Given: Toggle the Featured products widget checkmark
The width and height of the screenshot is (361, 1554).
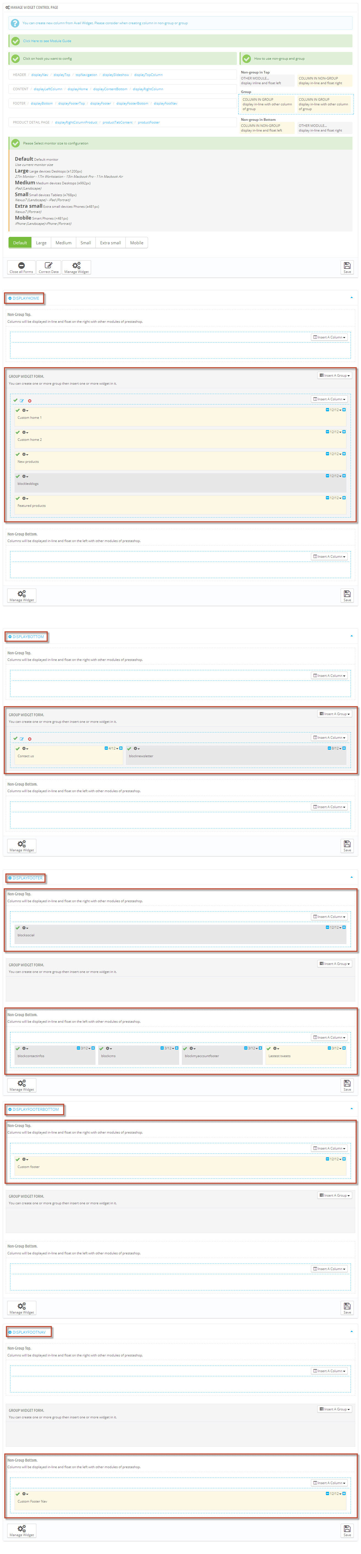Looking at the screenshot, I should point(18,498).
